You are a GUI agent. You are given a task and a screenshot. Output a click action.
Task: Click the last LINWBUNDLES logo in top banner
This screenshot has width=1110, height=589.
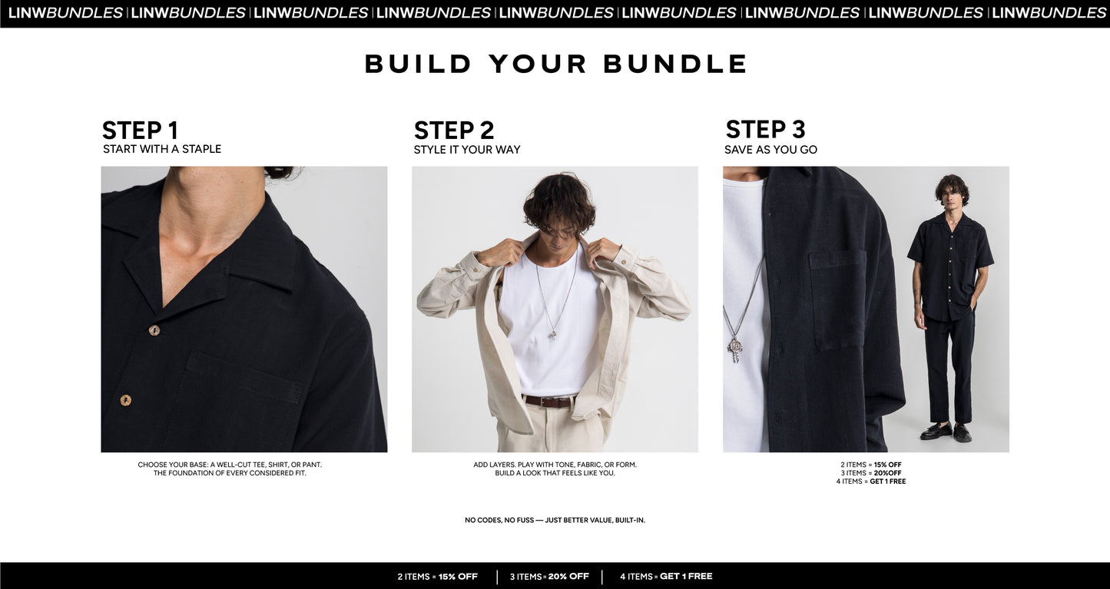[1049, 13]
